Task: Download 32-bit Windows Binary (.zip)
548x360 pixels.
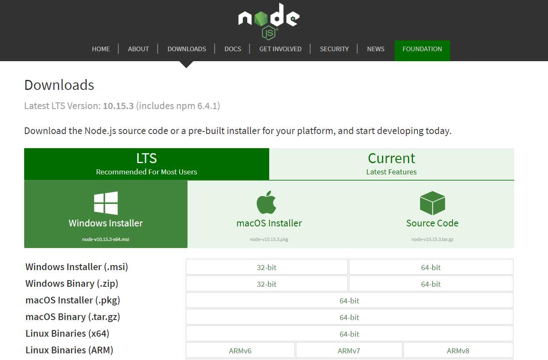Action: click(x=267, y=284)
